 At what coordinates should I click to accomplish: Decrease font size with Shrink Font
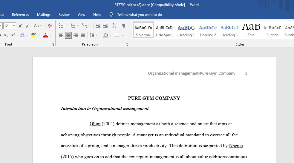tap(27, 26)
